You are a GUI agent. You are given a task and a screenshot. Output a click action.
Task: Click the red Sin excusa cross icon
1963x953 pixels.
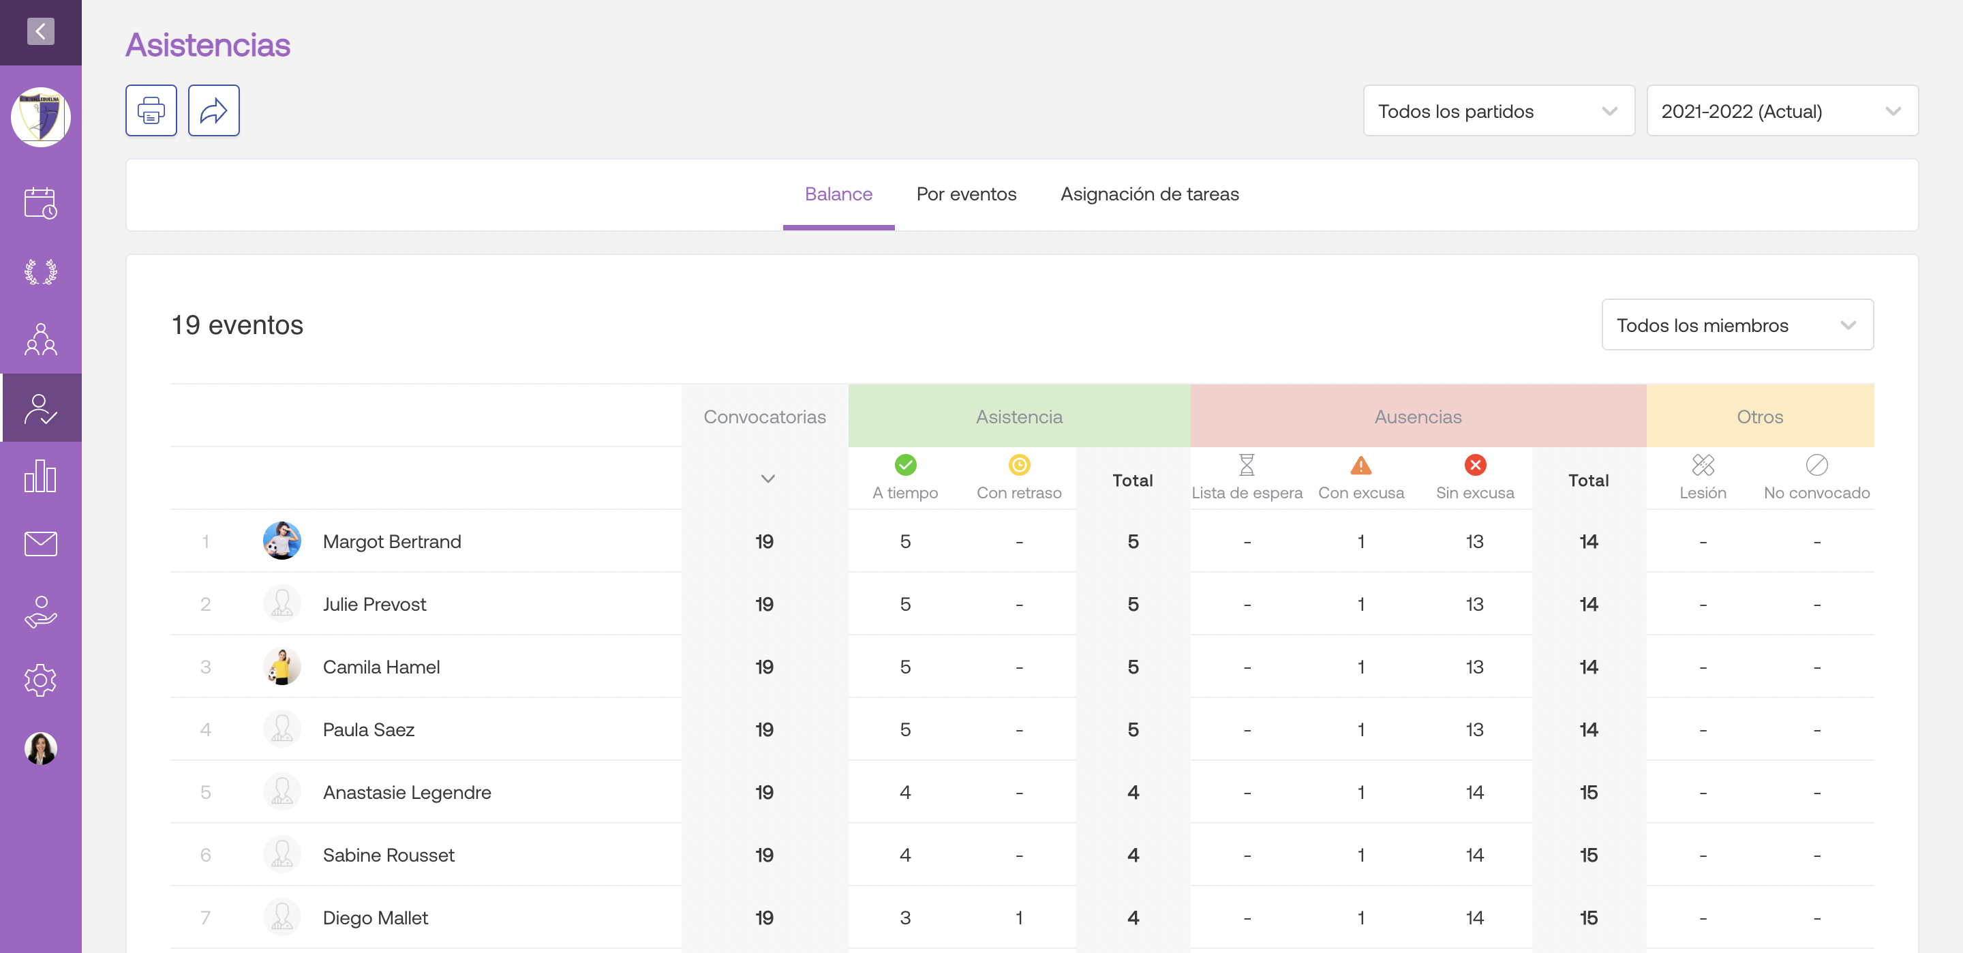pyautogui.click(x=1475, y=465)
